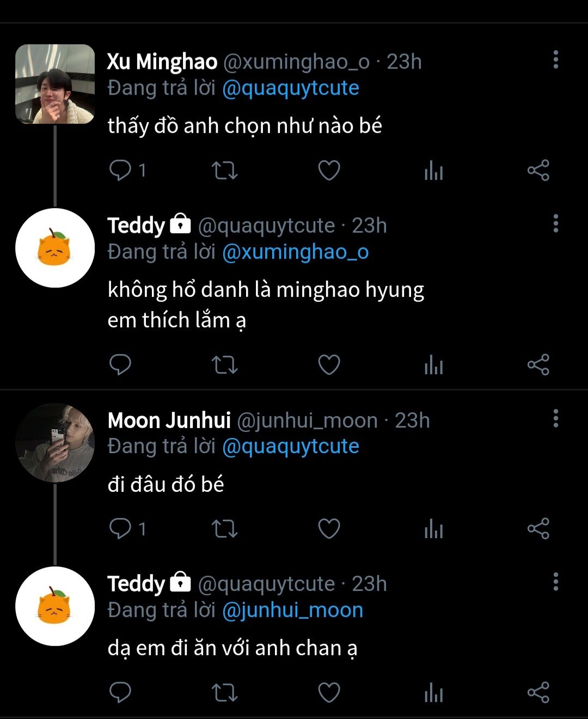Open the @junhui_moon mention link
The height and width of the screenshot is (719, 588).
point(292,610)
